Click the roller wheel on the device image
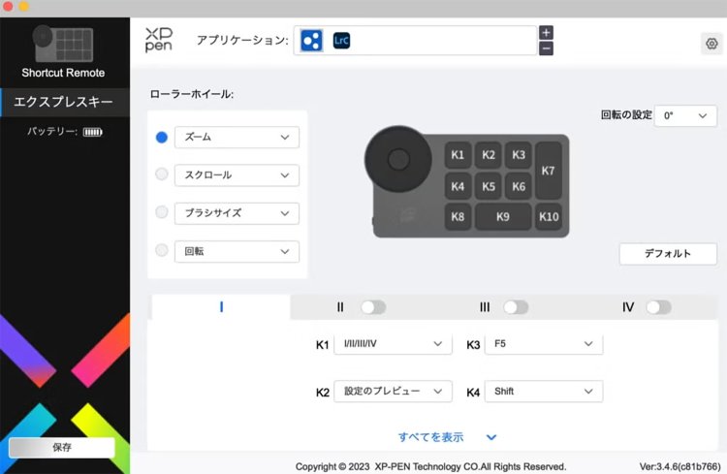The image size is (727, 474). click(397, 157)
